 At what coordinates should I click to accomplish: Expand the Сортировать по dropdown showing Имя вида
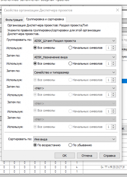[x=75, y=139]
